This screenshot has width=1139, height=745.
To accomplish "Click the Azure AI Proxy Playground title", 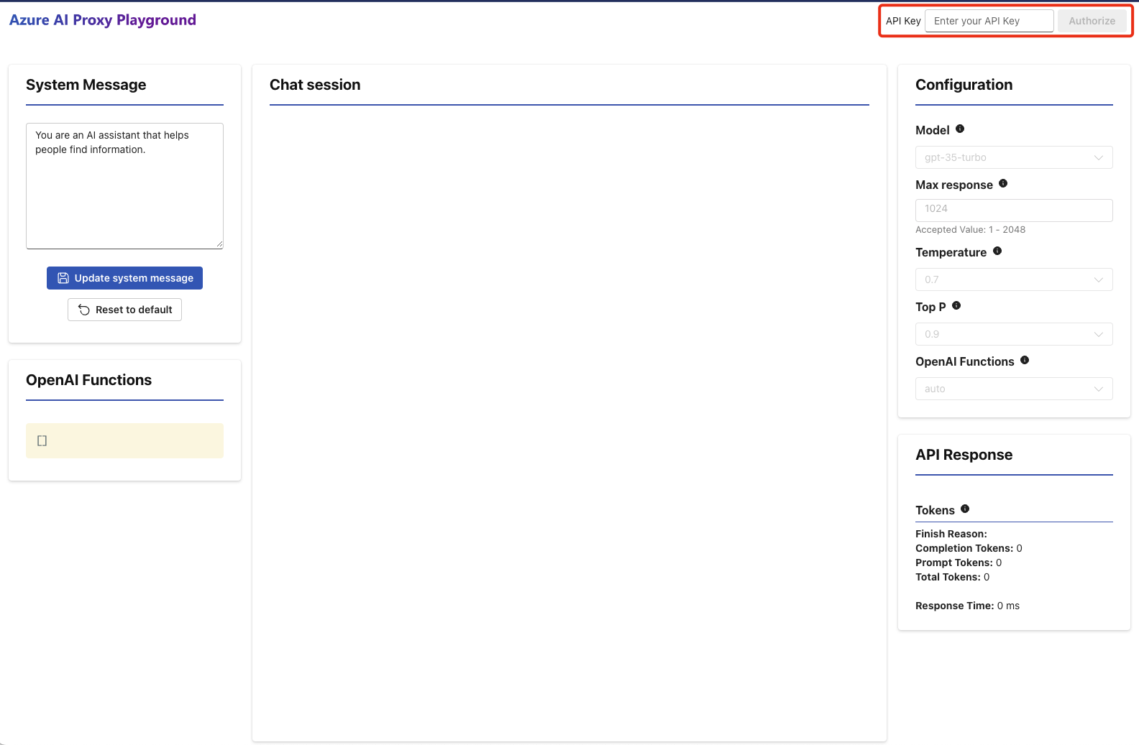I will [103, 20].
